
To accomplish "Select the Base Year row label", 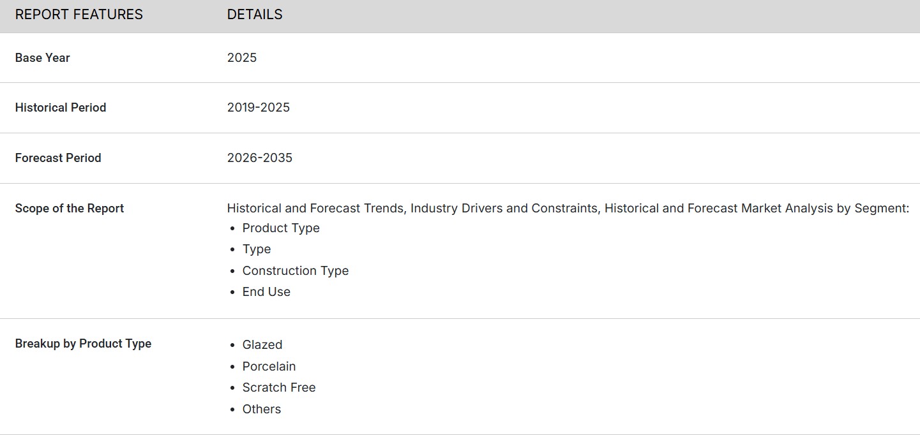I will coord(42,57).
